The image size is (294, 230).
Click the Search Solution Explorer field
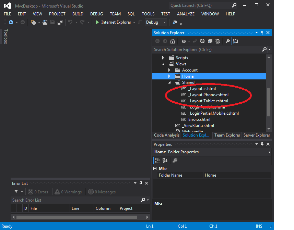[207, 50]
